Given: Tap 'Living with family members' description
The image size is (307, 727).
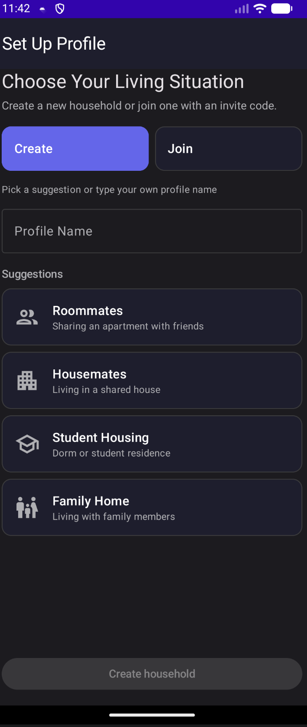Looking at the screenshot, I should (114, 517).
